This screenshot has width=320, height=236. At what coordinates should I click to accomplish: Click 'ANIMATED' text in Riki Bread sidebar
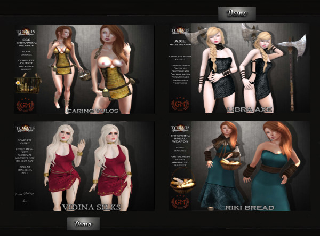click(180, 162)
